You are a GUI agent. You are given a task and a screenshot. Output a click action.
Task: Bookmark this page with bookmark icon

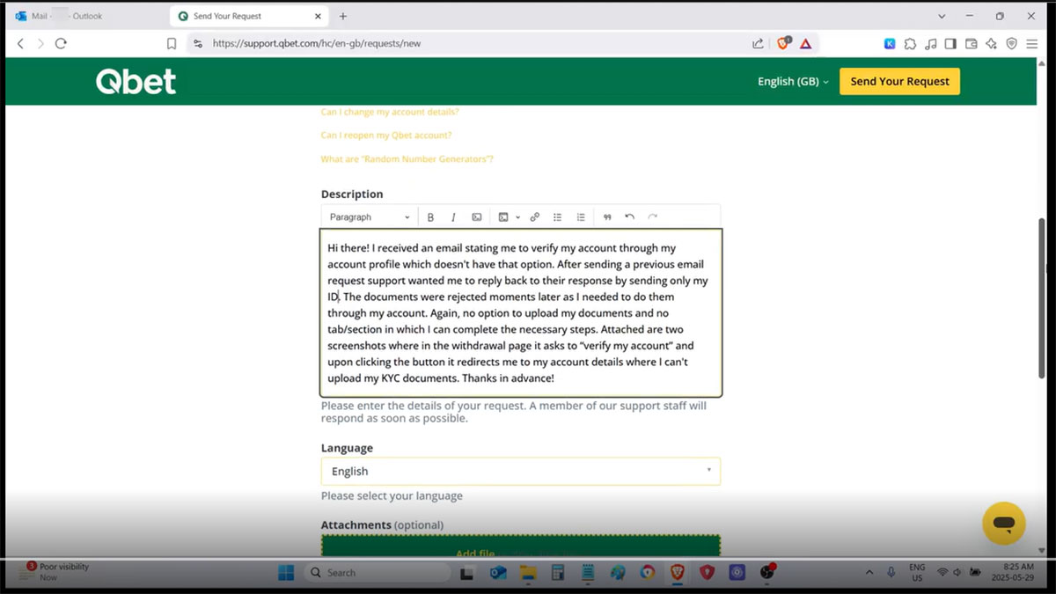[172, 43]
